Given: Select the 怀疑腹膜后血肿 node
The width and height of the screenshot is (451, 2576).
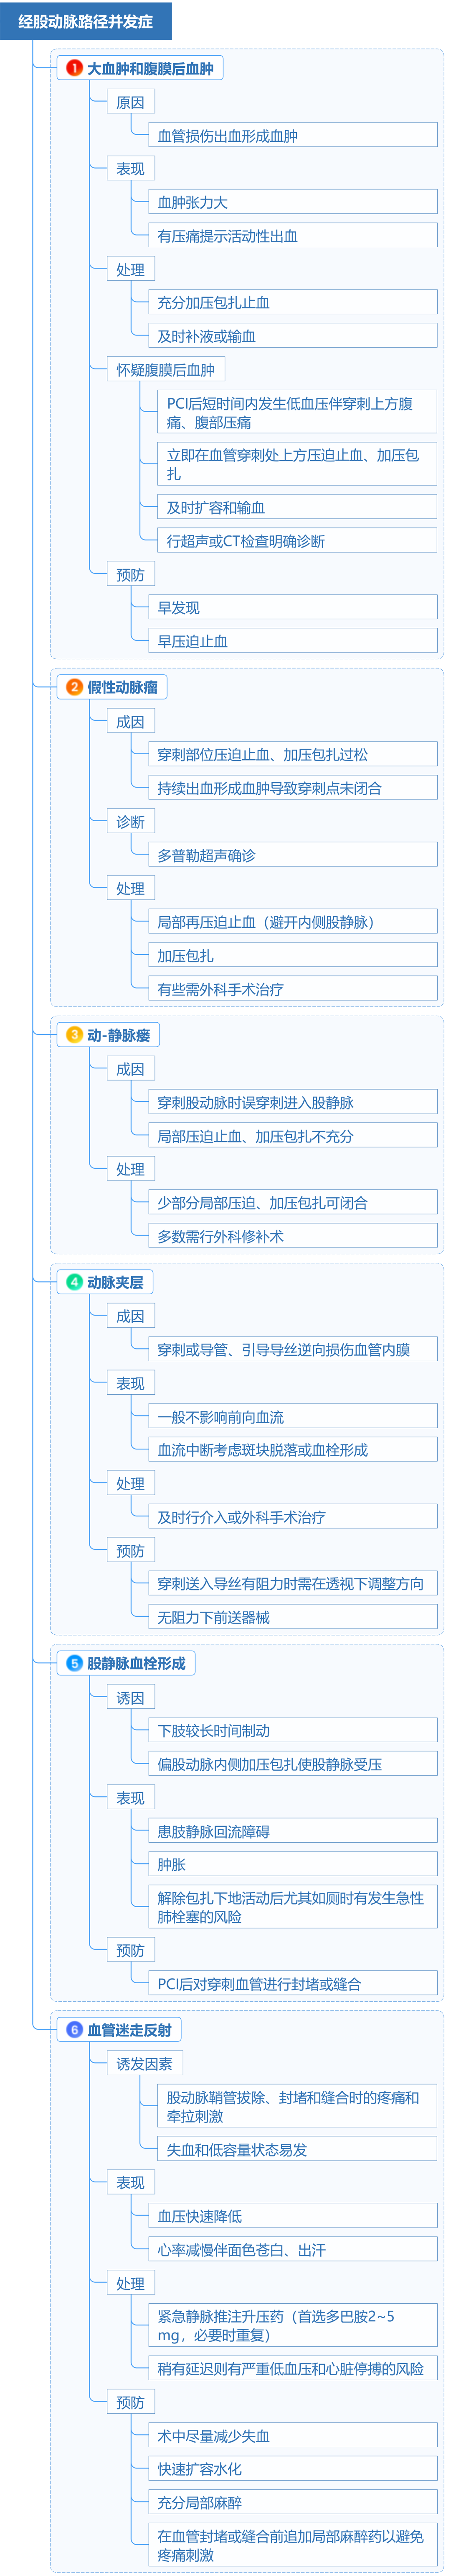Looking at the screenshot, I should 166,369.
